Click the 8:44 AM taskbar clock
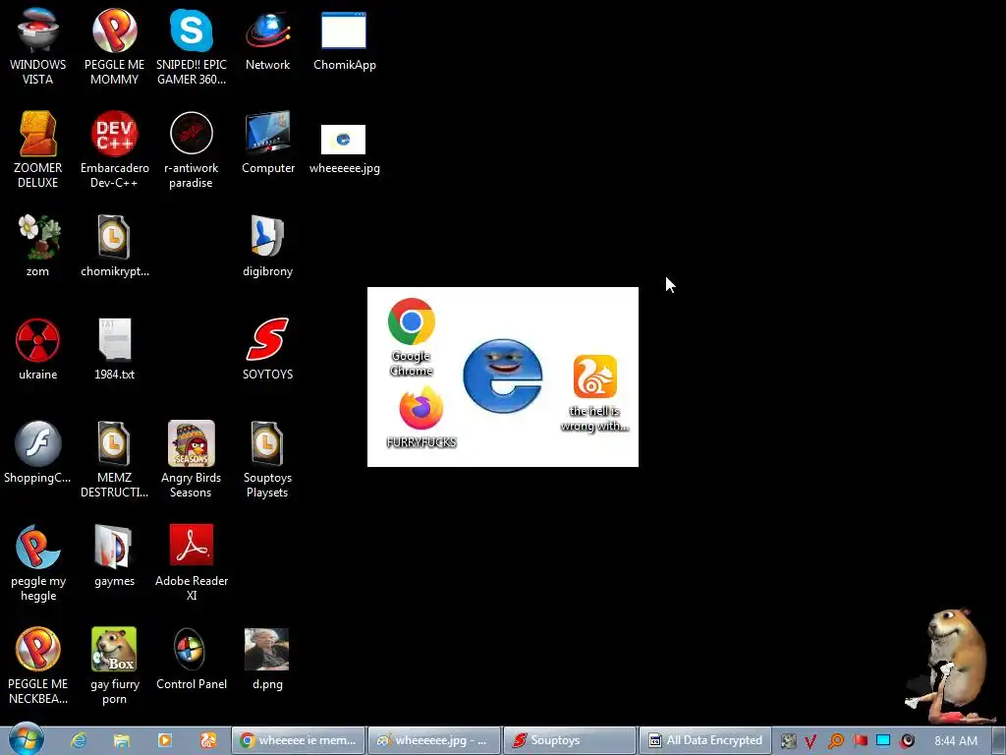 [x=955, y=741]
